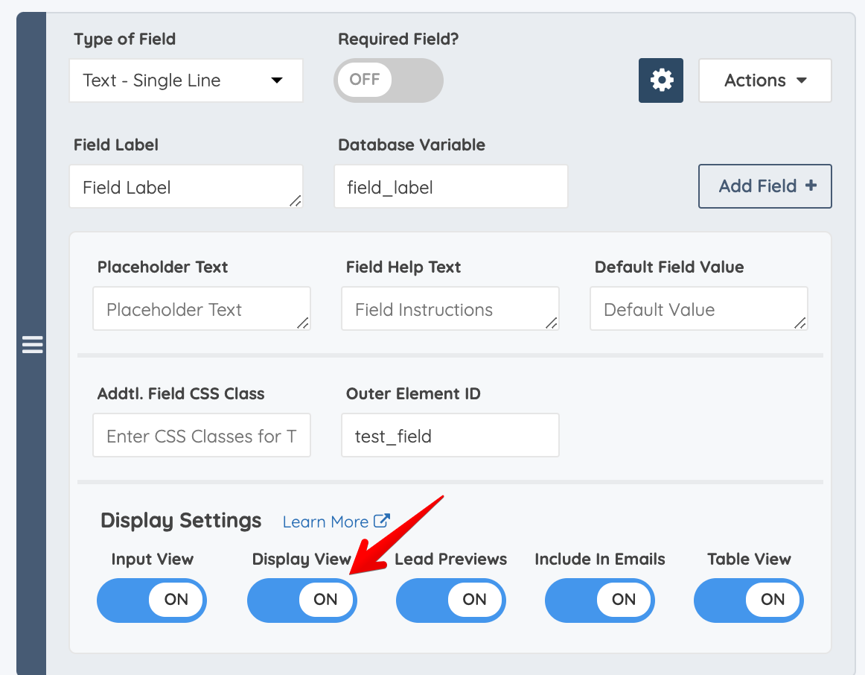
Task: Edit the Database Variable field_label value
Action: click(x=450, y=186)
